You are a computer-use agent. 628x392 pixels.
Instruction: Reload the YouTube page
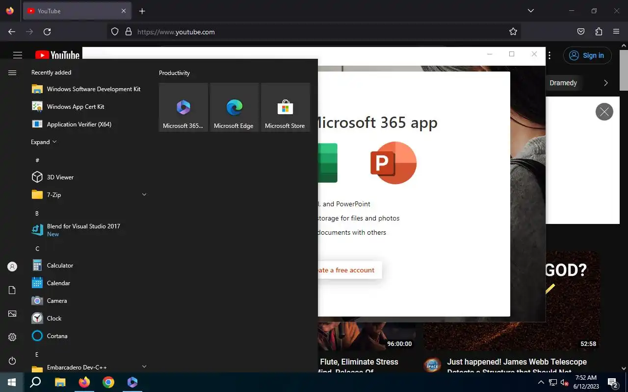click(x=47, y=32)
